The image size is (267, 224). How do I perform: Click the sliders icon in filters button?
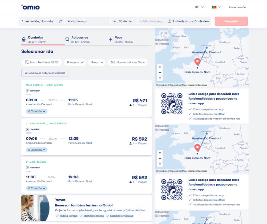click(113, 62)
